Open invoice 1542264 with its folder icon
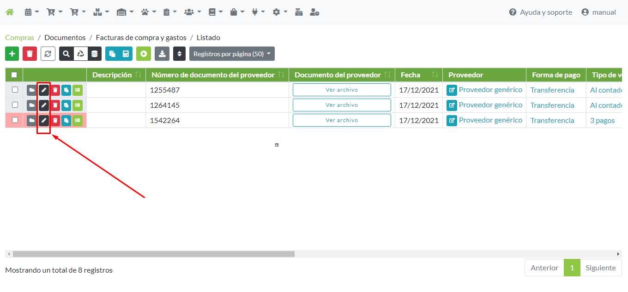Viewport: 628px width, 292px height. pyautogui.click(x=32, y=120)
